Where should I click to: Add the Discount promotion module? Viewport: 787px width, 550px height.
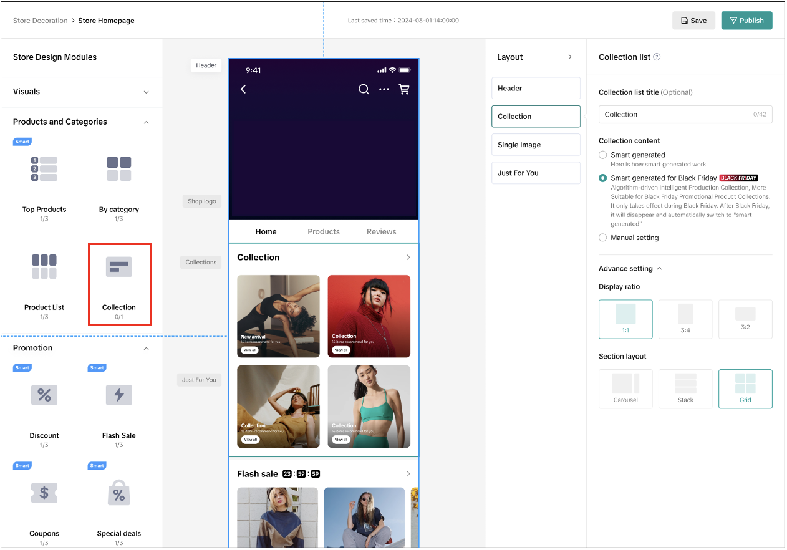coord(44,395)
